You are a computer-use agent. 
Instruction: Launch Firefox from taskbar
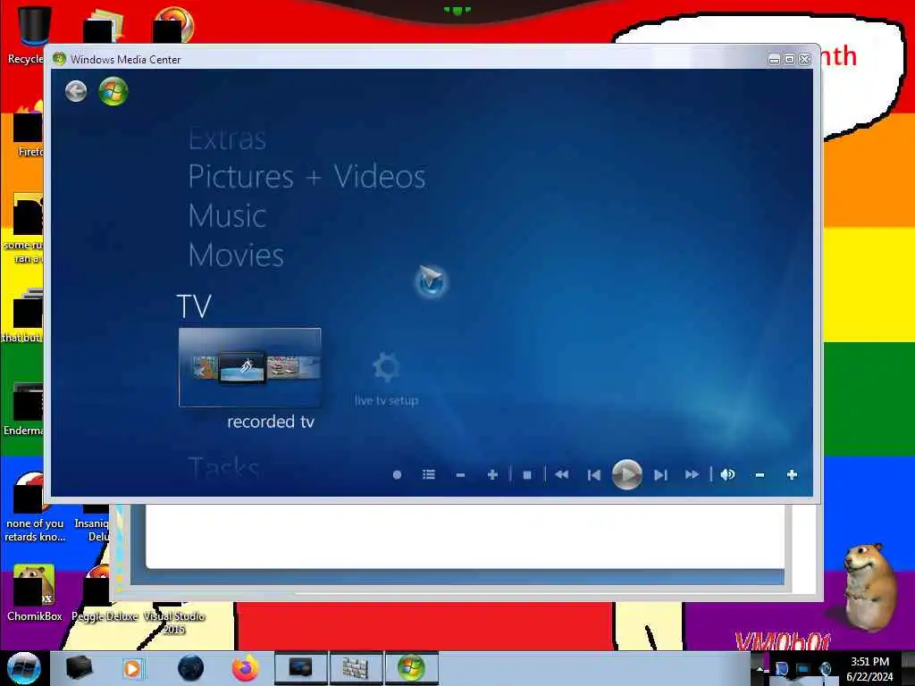coord(246,668)
